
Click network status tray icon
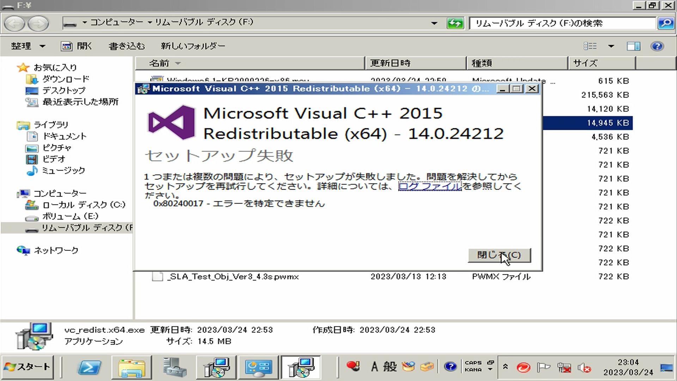[564, 368]
